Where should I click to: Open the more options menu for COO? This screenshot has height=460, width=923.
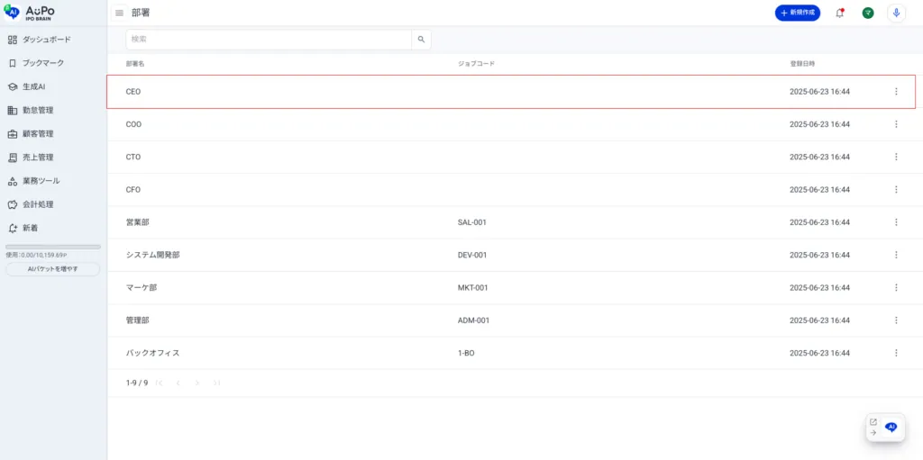[896, 124]
